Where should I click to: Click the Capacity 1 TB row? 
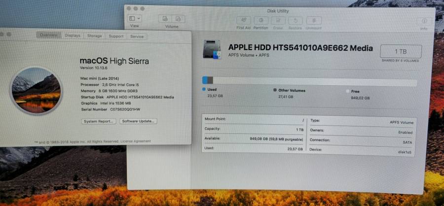pyautogui.click(x=254, y=129)
